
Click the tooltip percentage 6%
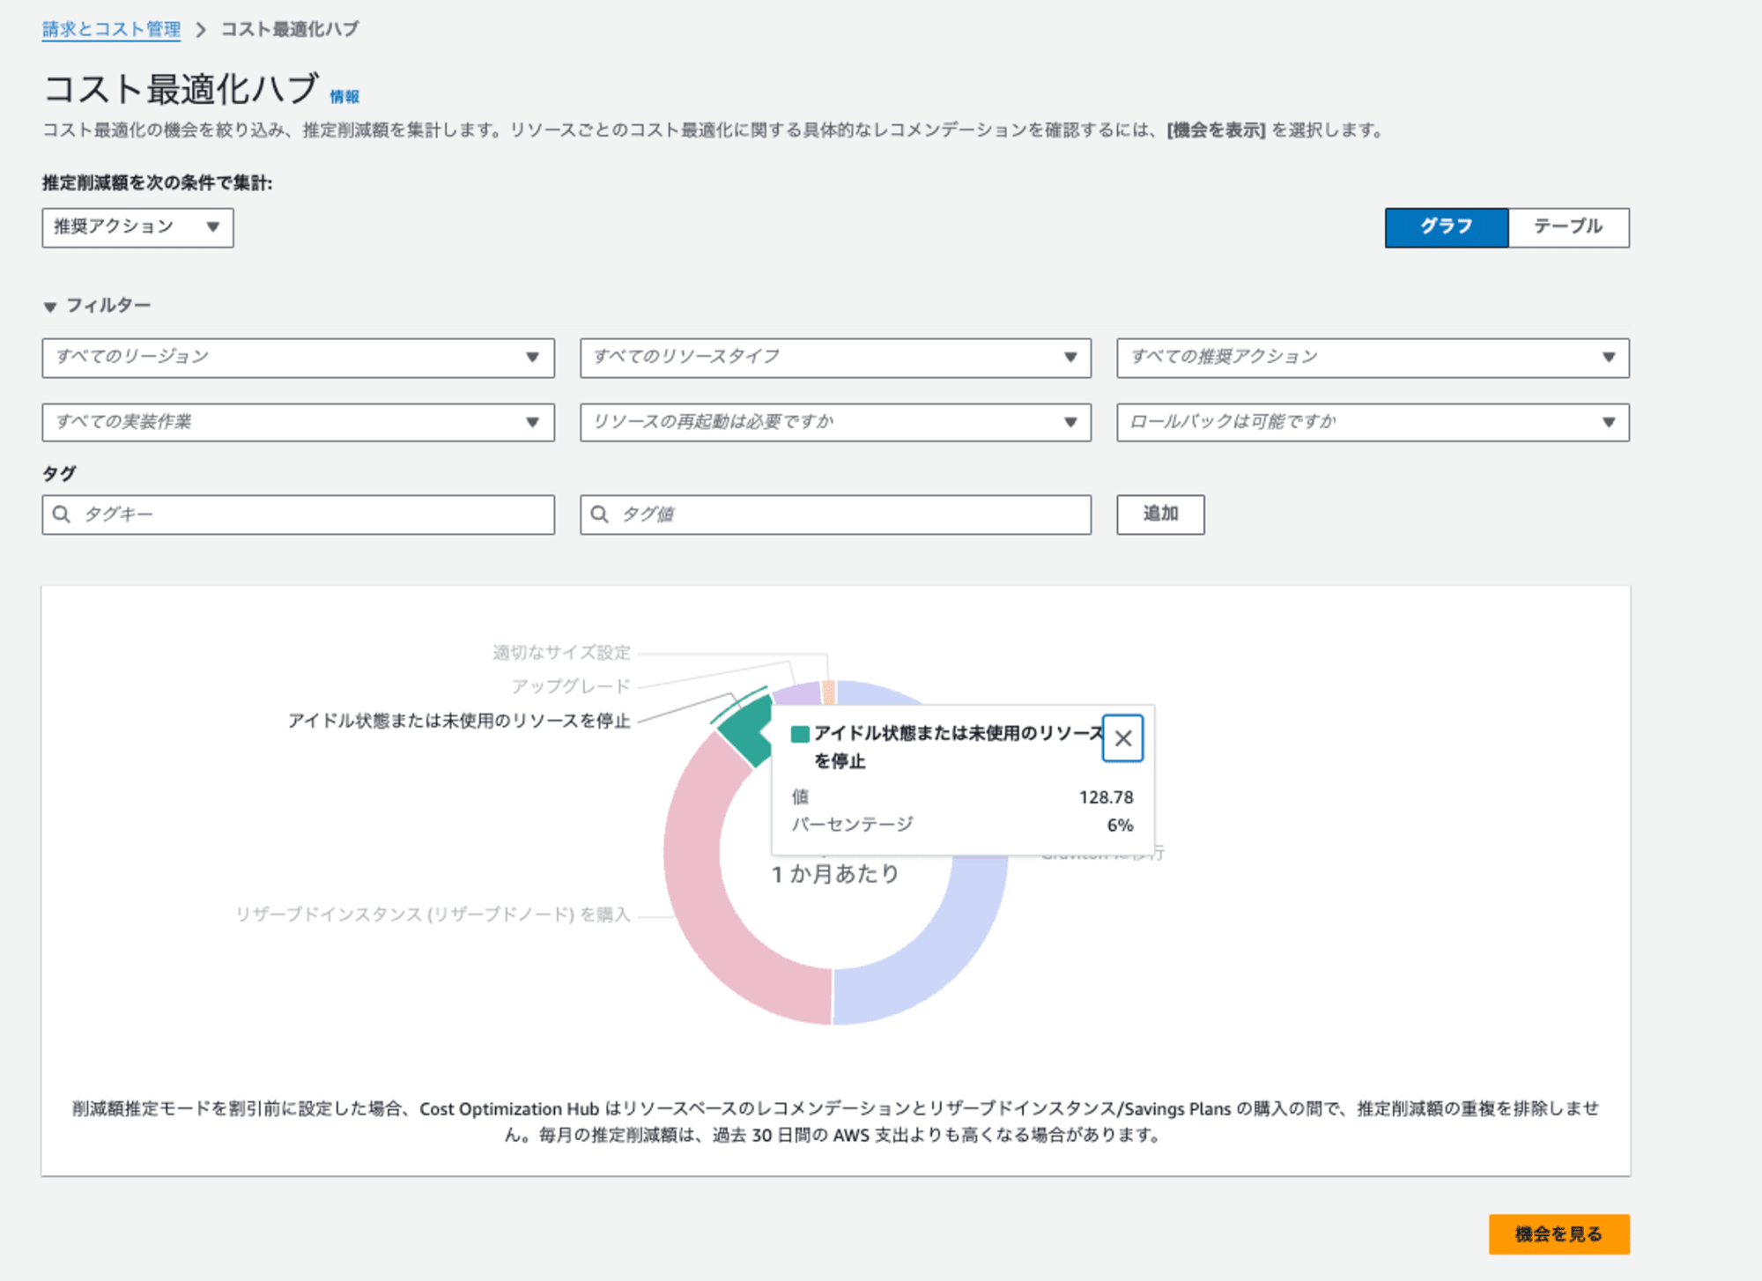[1120, 826]
